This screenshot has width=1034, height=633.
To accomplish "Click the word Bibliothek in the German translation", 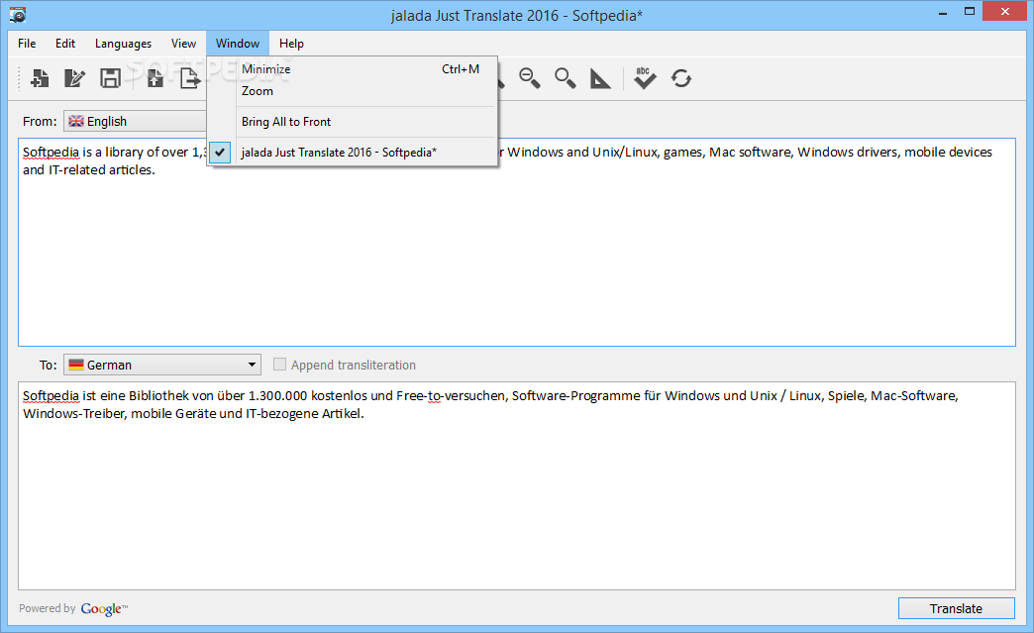I will tap(158, 395).
